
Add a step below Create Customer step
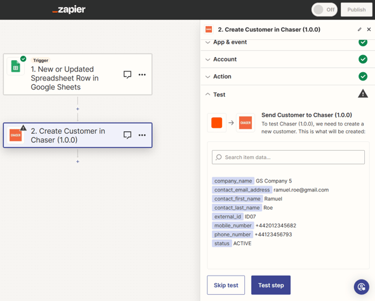point(77,162)
